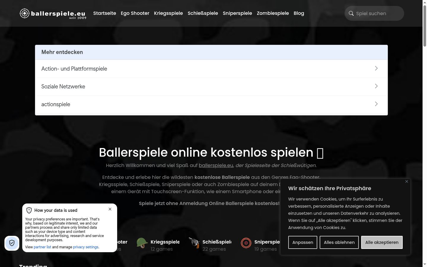The height and width of the screenshot is (267, 427).
Task: Click the Sniperspiele crosshair icon
Action: click(x=246, y=243)
